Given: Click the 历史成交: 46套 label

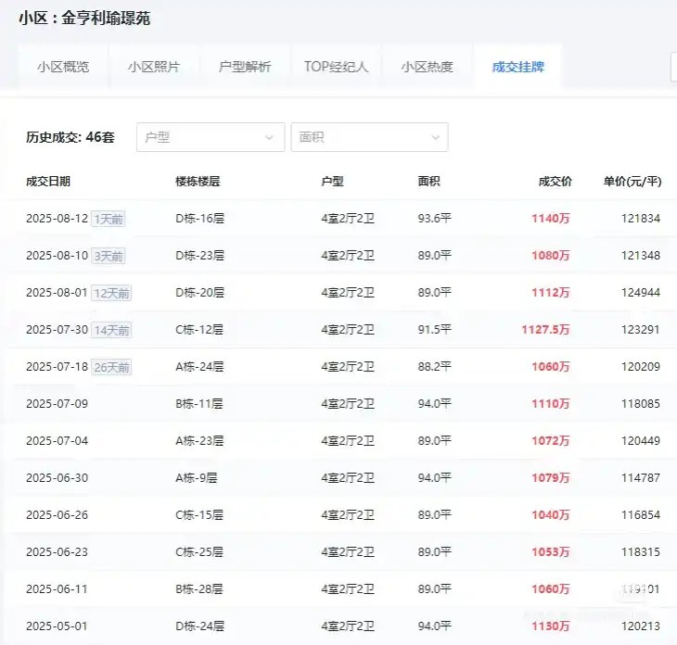Looking at the screenshot, I should pyautogui.click(x=70, y=137).
